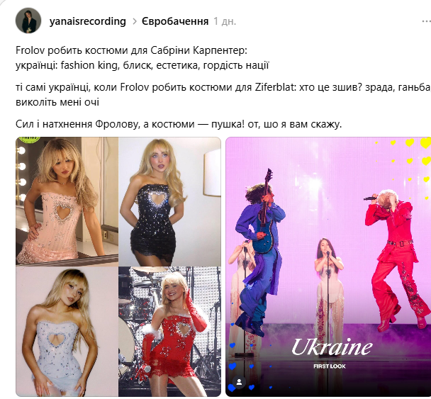Viewport: 431px width, 399px height.
Task: View the red Christmas dress stage photo
Action: (x=169, y=332)
